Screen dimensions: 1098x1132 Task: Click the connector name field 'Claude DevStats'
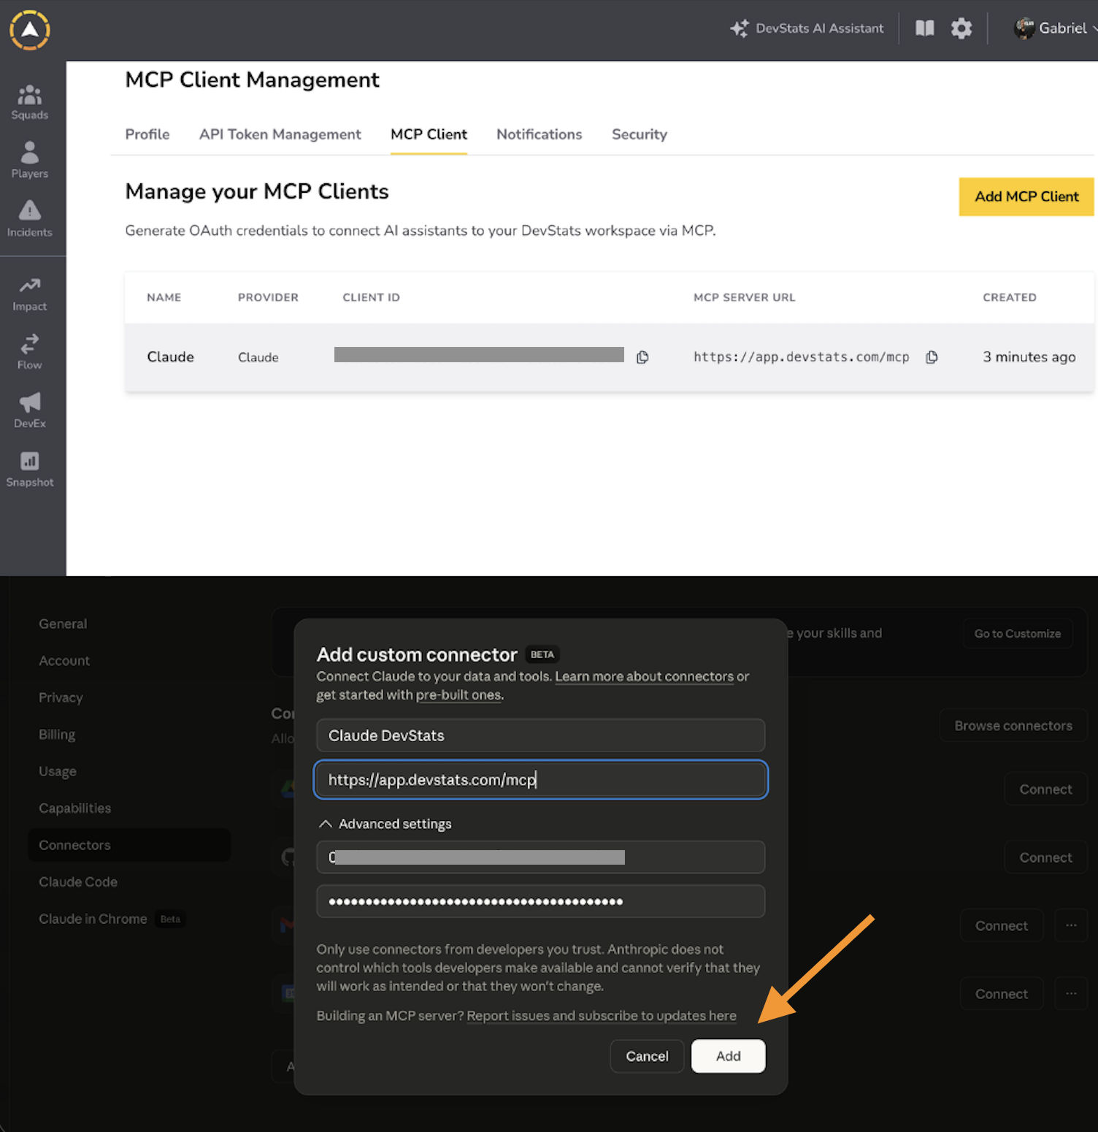(x=541, y=735)
